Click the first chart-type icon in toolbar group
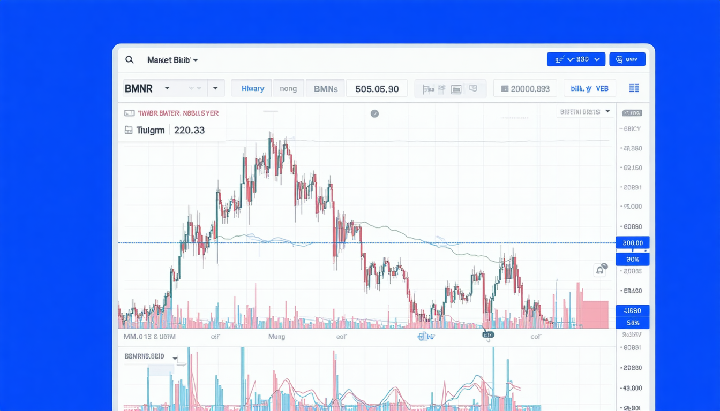Screen dimensions: 720x411 [x=428, y=89]
